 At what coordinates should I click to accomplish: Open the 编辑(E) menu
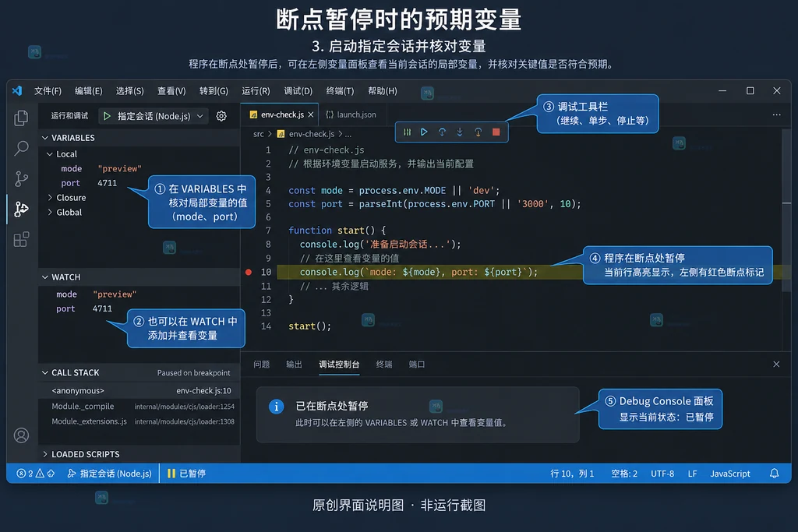coord(89,91)
